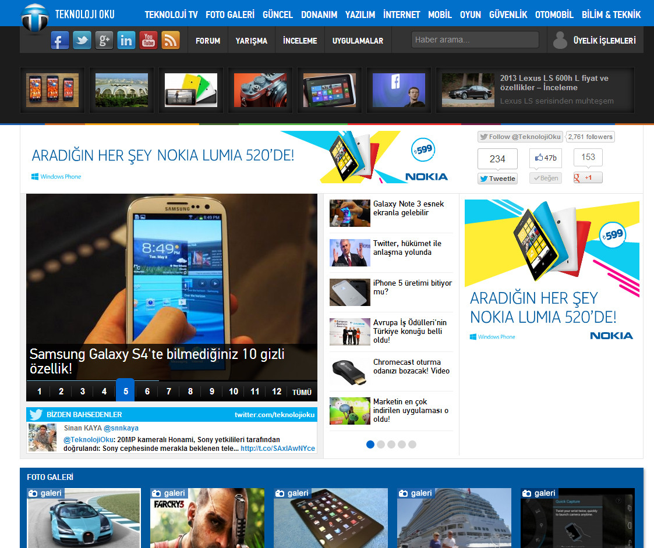Open Foto Galeri menu item
The height and width of the screenshot is (548, 654).
(x=230, y=15)
